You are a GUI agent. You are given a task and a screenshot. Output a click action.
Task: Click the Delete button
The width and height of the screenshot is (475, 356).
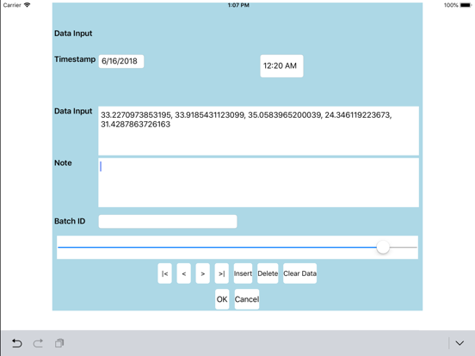[268, 273]
